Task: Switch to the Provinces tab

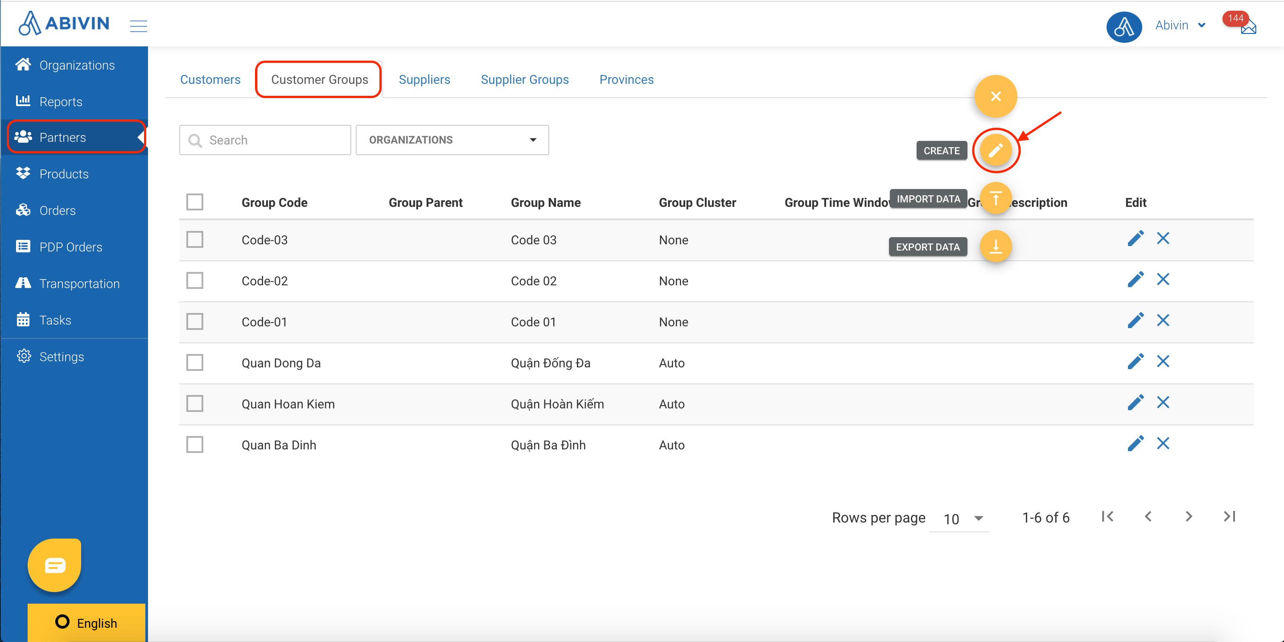Action: point(626,80)
